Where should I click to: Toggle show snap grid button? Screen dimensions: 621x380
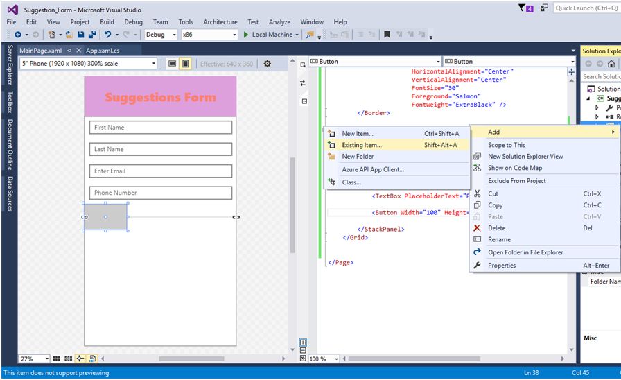click(x=56, y=359)
